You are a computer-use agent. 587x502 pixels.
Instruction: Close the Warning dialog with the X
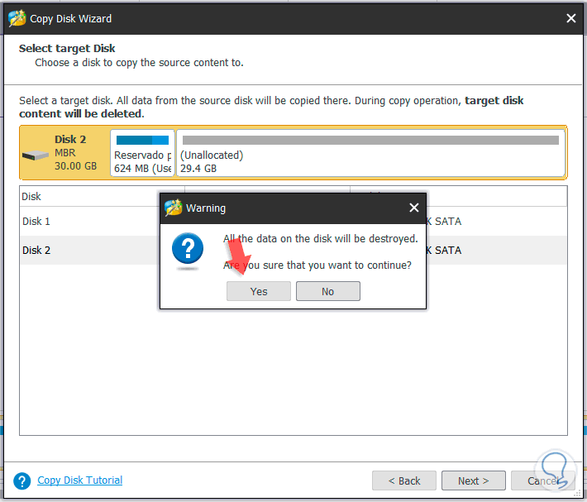click(x=413, y=208)
